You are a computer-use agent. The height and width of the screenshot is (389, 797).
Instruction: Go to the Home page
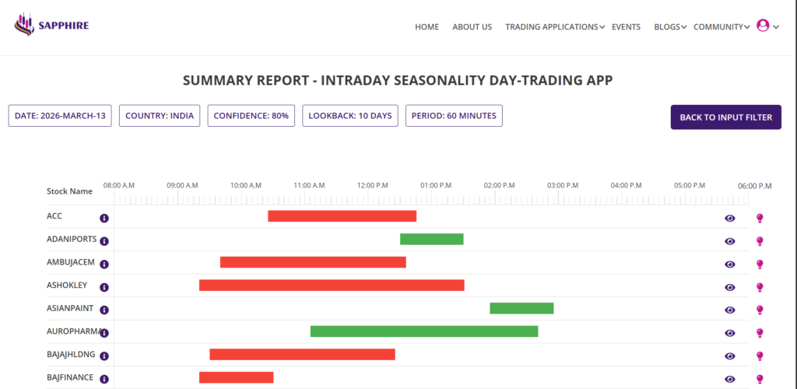click(x=427, y=26)
